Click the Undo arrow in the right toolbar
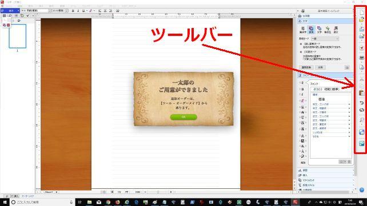 click(362, 103)
